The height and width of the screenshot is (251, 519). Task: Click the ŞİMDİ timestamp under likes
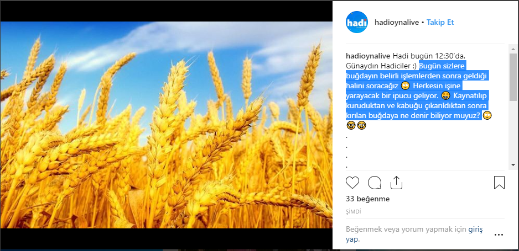click(x=354, y=212)
